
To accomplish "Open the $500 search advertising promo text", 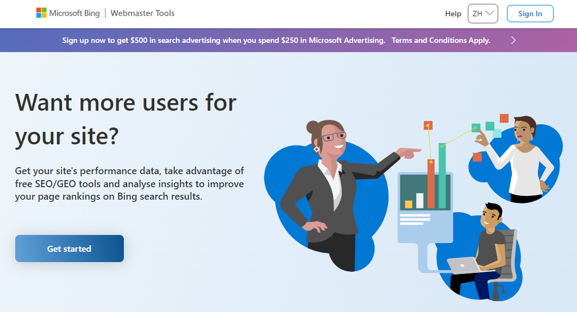I will 223,40.
